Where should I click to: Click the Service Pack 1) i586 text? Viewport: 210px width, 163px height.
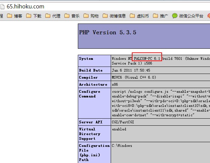tap(132, 63)
